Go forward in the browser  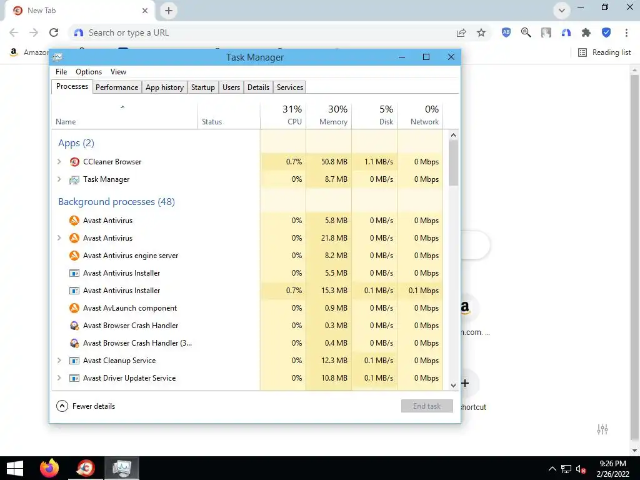tap(34, 32)
